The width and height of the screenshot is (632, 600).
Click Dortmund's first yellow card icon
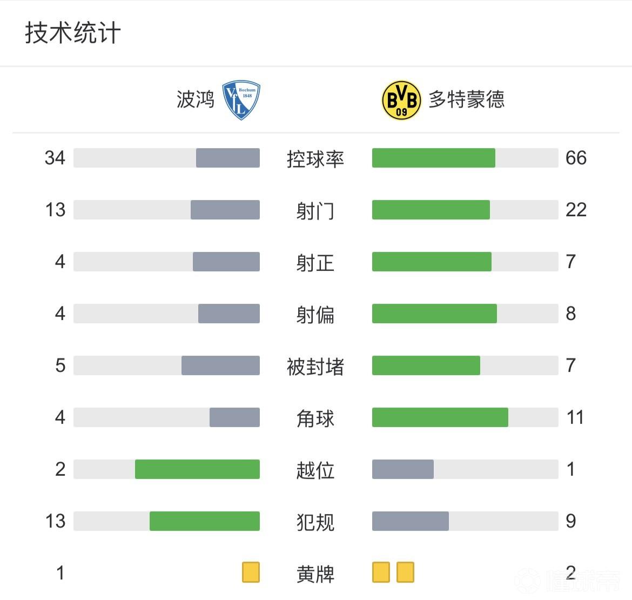381,572
